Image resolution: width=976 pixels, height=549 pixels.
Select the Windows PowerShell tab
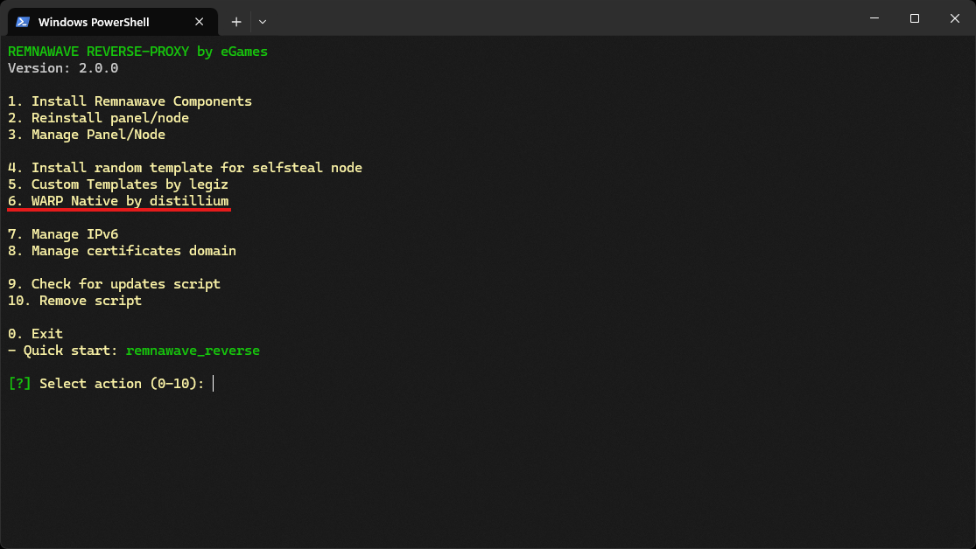113,22
